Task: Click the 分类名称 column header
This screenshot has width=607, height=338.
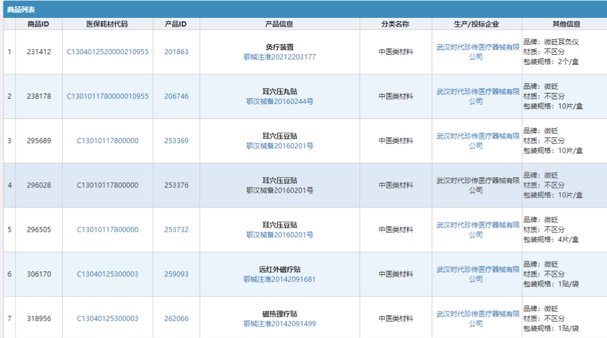Action: [x=395, y=24]
